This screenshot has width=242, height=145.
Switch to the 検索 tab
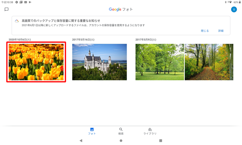pos(121,131)
